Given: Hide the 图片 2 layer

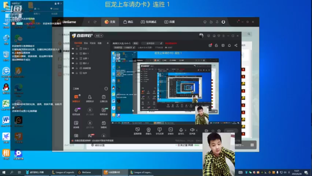Looking at the screenshot, I should (73, 63).
